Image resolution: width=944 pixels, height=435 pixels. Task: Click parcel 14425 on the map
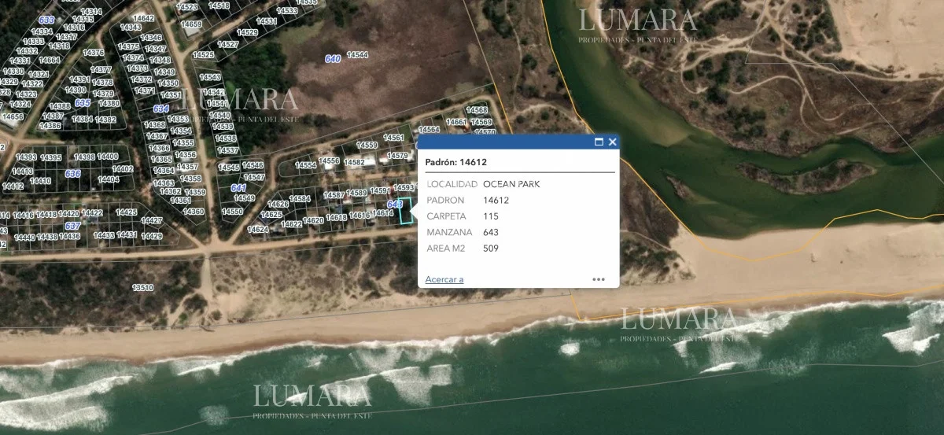(x=127, y=212)
